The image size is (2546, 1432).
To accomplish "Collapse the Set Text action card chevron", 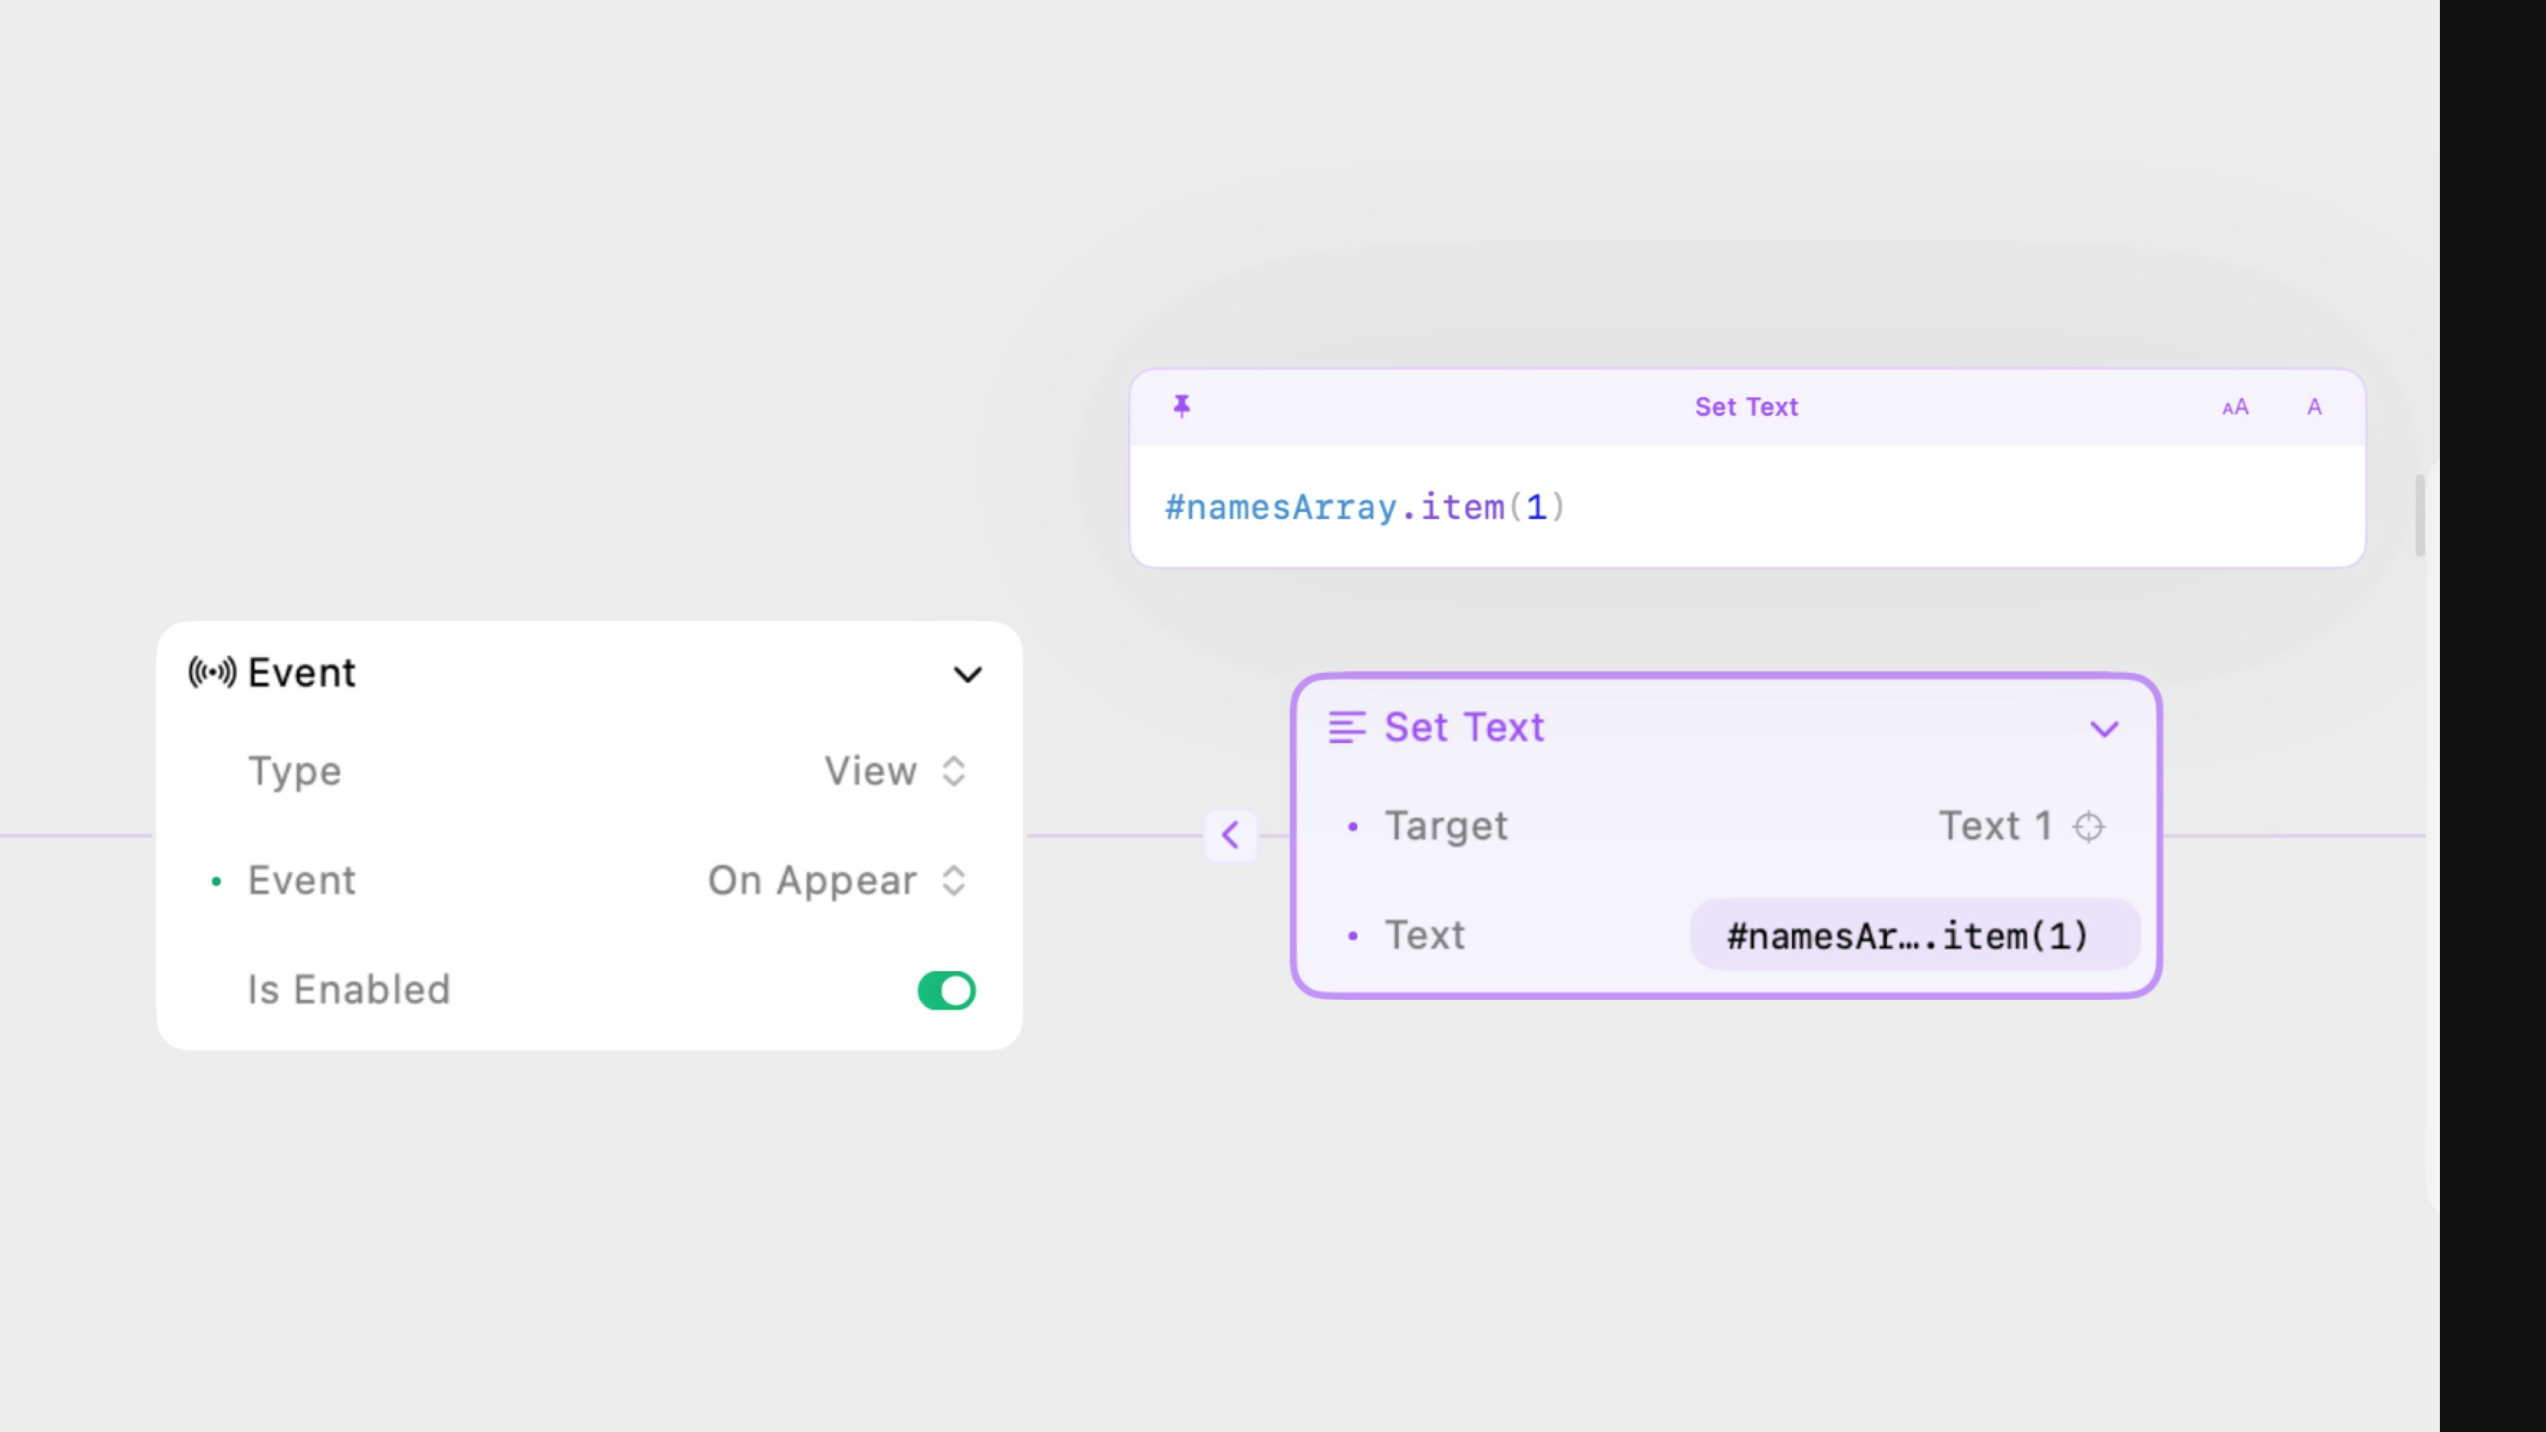I will [x=2104, y=729].
